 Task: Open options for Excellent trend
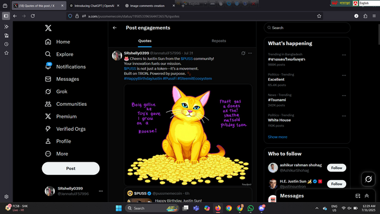tap(344, 75)
